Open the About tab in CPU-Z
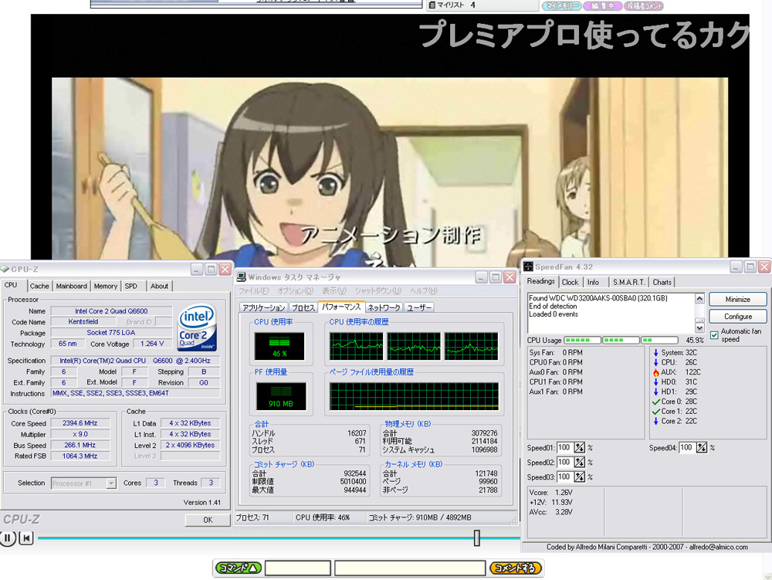The width and height of the screenshot is (772, 580). coord(159,286)
